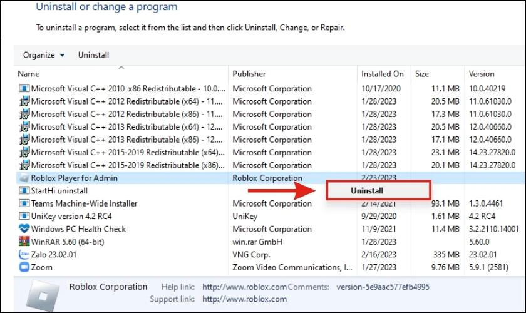Sort the list by Name column
Screen dimensions: 526x313
(29, 74)
